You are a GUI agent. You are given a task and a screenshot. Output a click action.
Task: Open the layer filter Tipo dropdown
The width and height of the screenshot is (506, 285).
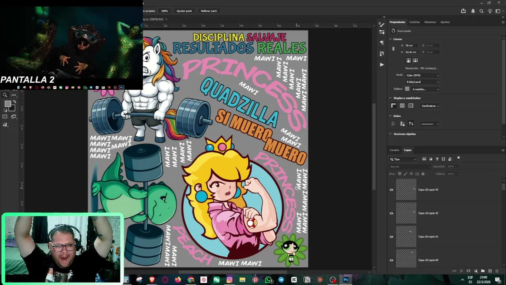tap(403, 159)
